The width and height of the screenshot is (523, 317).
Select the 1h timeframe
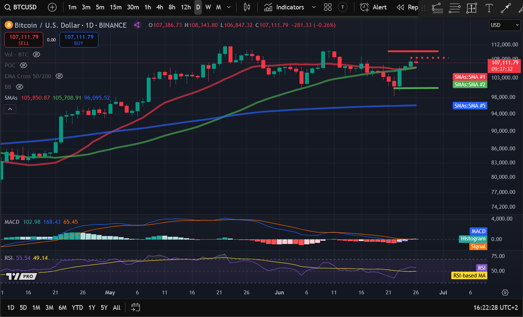[x=148, y=7]
